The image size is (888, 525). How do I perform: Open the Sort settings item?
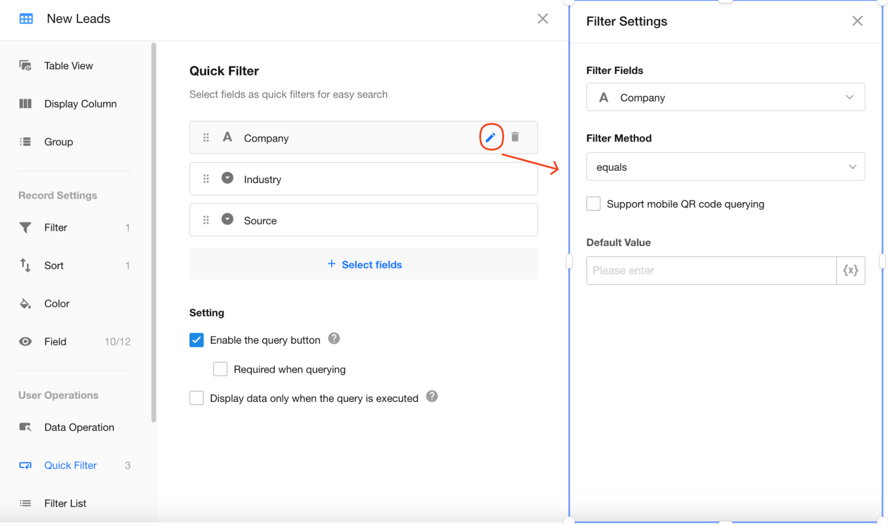pyautogui.click(x=54, y=265)
